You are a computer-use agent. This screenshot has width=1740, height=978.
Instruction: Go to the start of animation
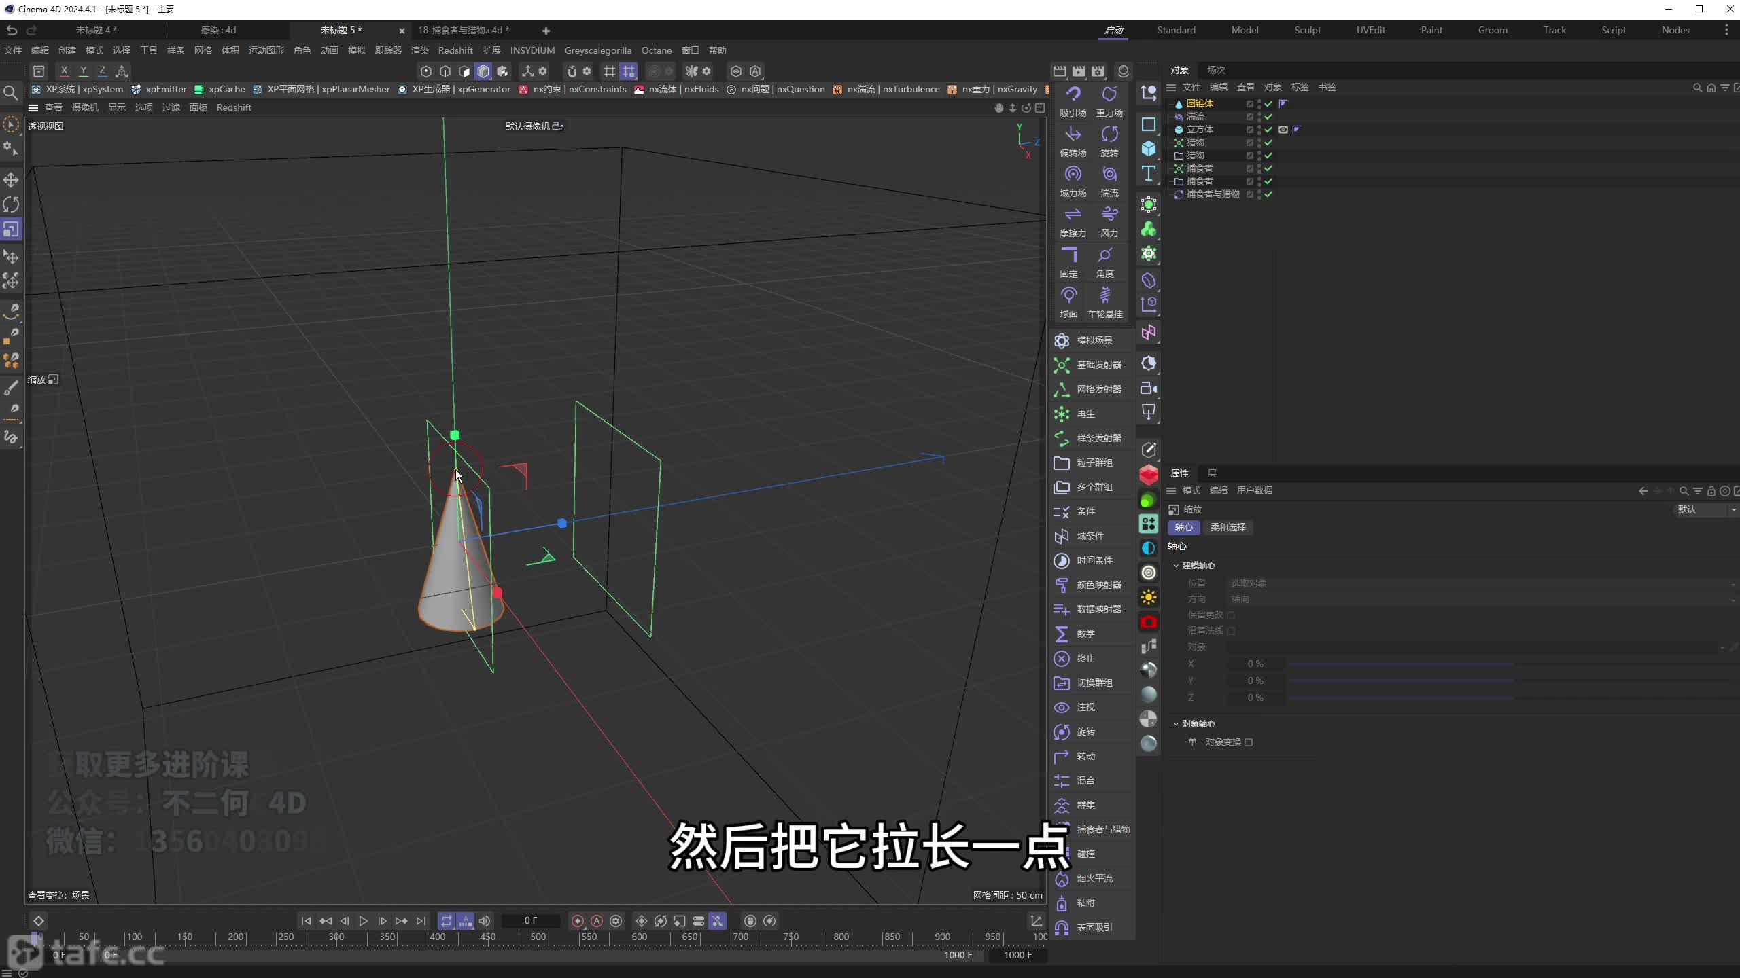click(x=306, y=921)
